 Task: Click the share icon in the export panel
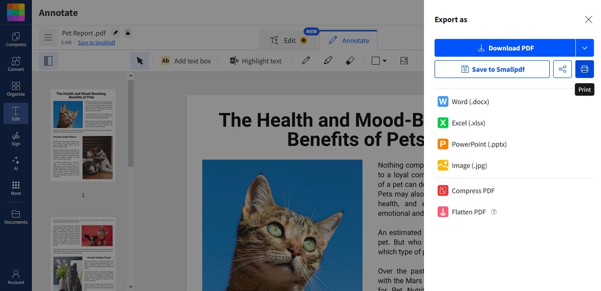(x=562, y=69)
